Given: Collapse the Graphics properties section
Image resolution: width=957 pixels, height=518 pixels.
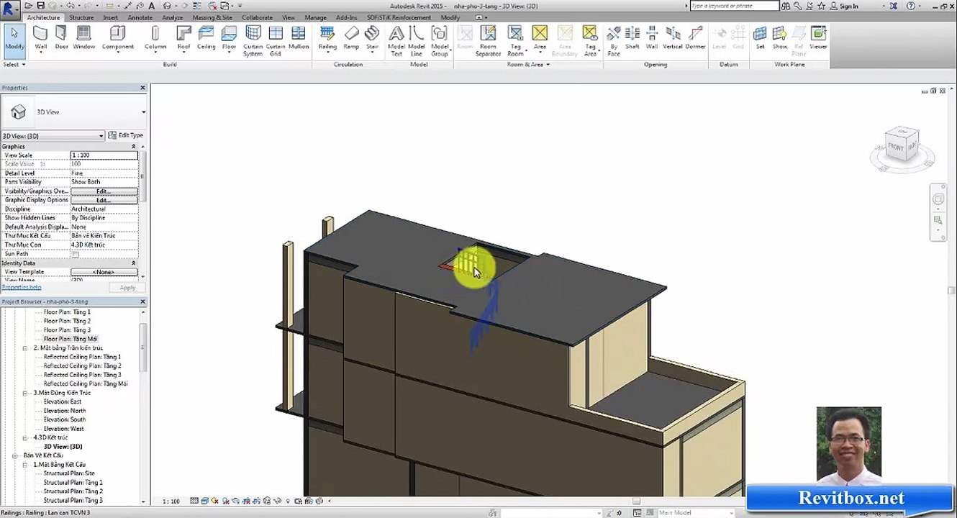Looking at the screenshot, I should tap(133, 146).
